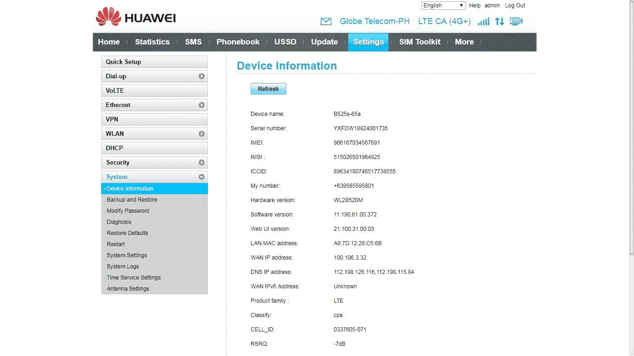The width and height of the screenshot is (634, 356).
Task: Click LAN MAC address A8:7D:12:28:C5:6B
Action: click(358, 243)
